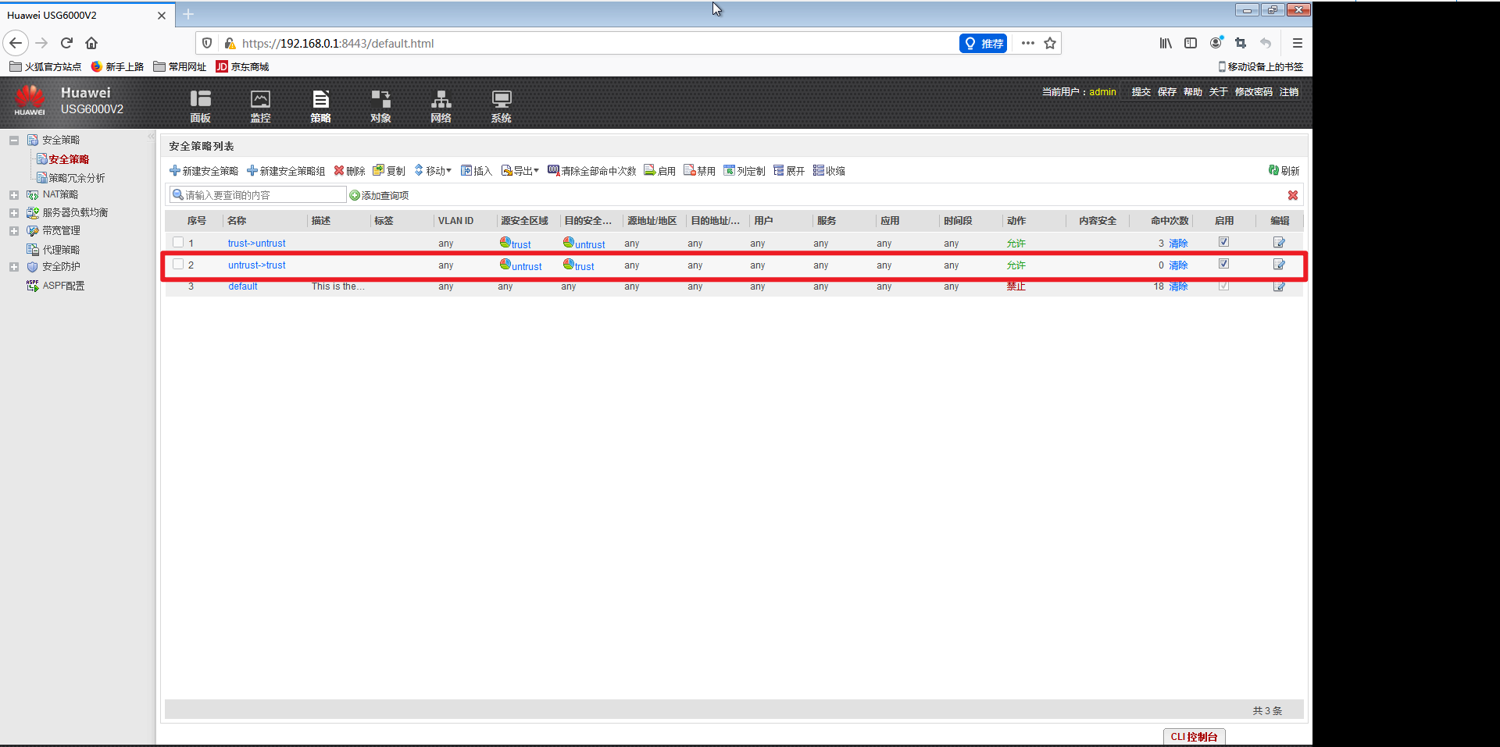
Task: Open the default policy link
Action: (x=243, y=286)
